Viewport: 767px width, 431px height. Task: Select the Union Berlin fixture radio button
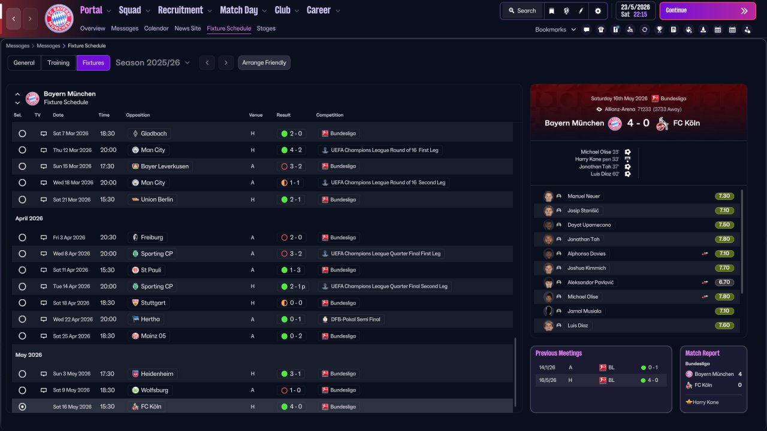tap(22, 199)
